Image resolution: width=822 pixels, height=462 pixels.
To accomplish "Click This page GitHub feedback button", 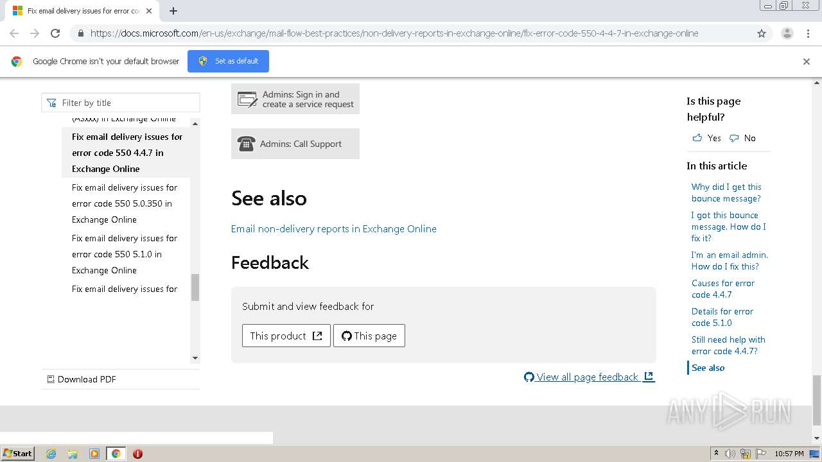I will point(369,336).
